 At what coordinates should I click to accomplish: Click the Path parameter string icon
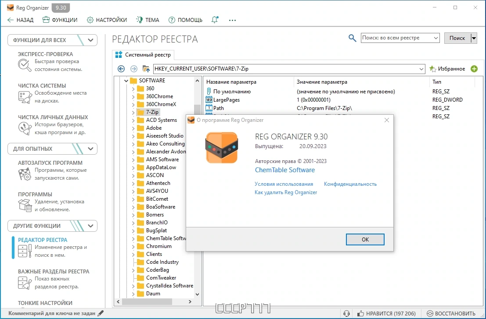click(209, 108)
